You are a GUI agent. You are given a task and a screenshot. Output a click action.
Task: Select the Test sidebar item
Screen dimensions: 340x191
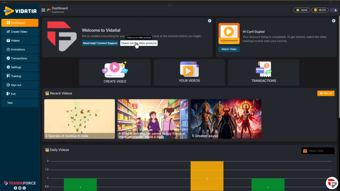tap(20, 103)
